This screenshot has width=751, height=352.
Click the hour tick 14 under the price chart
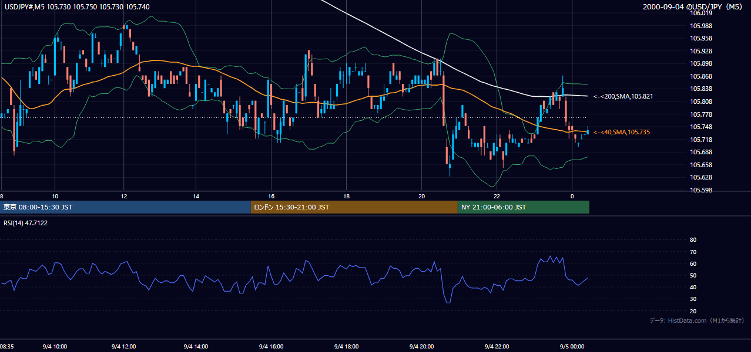pos(196,196)
